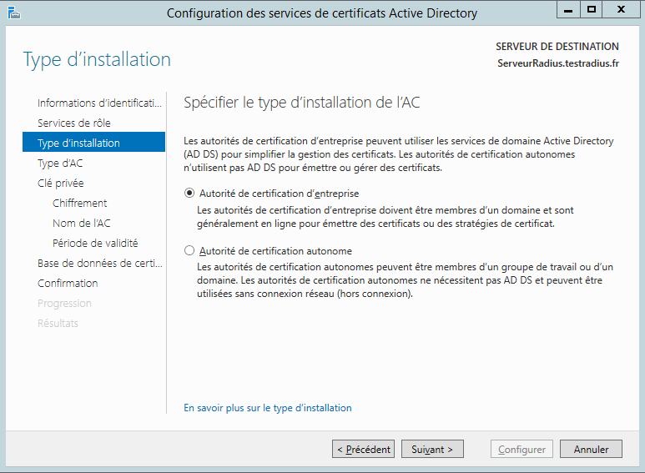Go to Base de données de certificats step
The width and height of the screenshot is (645, 473).
[x=99, y=264]
